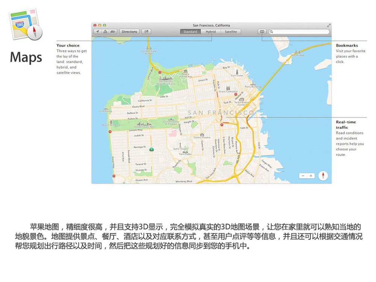
Task: Select the Coit Tower landmark icon
Action: pos(237,72)
